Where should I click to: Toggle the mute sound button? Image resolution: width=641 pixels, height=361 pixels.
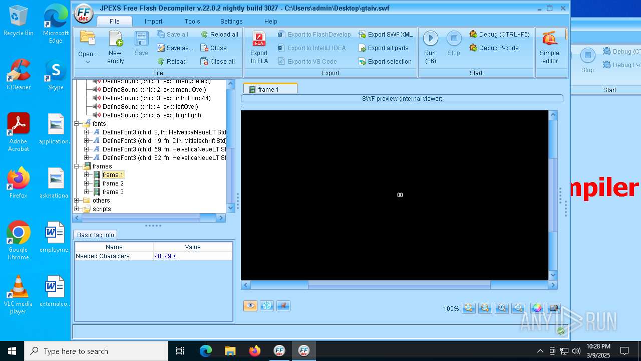[283, 306]
